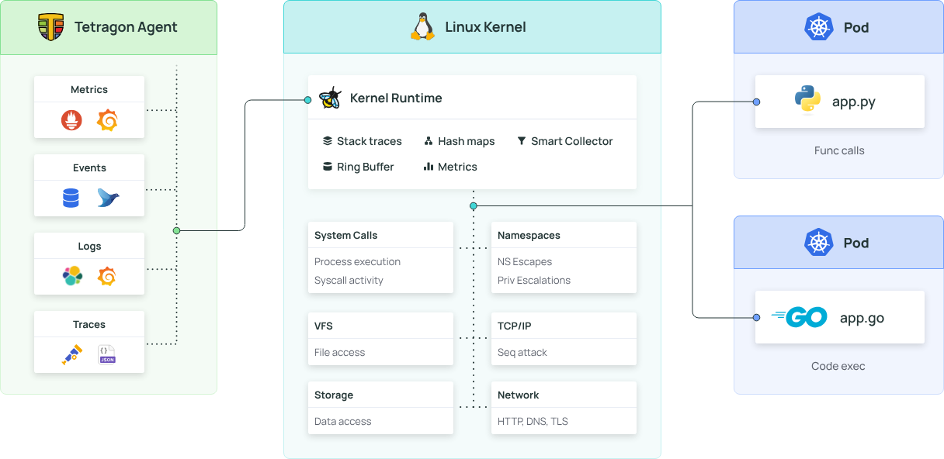Click the Python logo next to app.py
Viewport: 944px width, 459px height.
point(807,101)
